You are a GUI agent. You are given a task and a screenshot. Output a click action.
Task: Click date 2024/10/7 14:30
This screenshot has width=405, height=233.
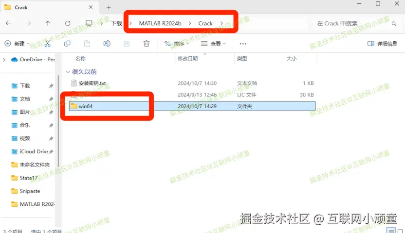197,83
